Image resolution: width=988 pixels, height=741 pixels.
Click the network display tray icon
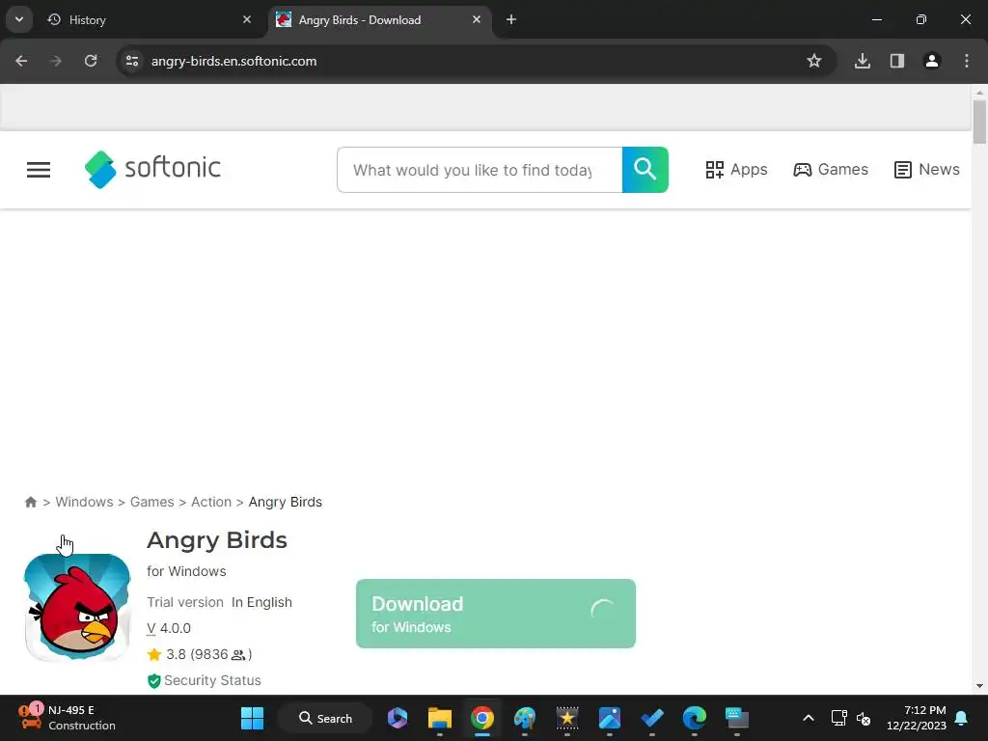point(838,718)
